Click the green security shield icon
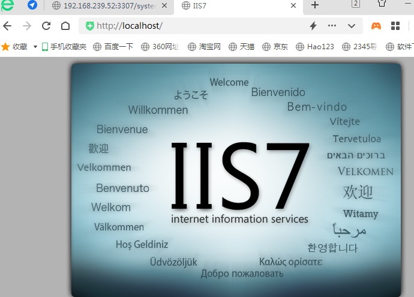The height and width of the screenshot is (297, 414). 90,26
